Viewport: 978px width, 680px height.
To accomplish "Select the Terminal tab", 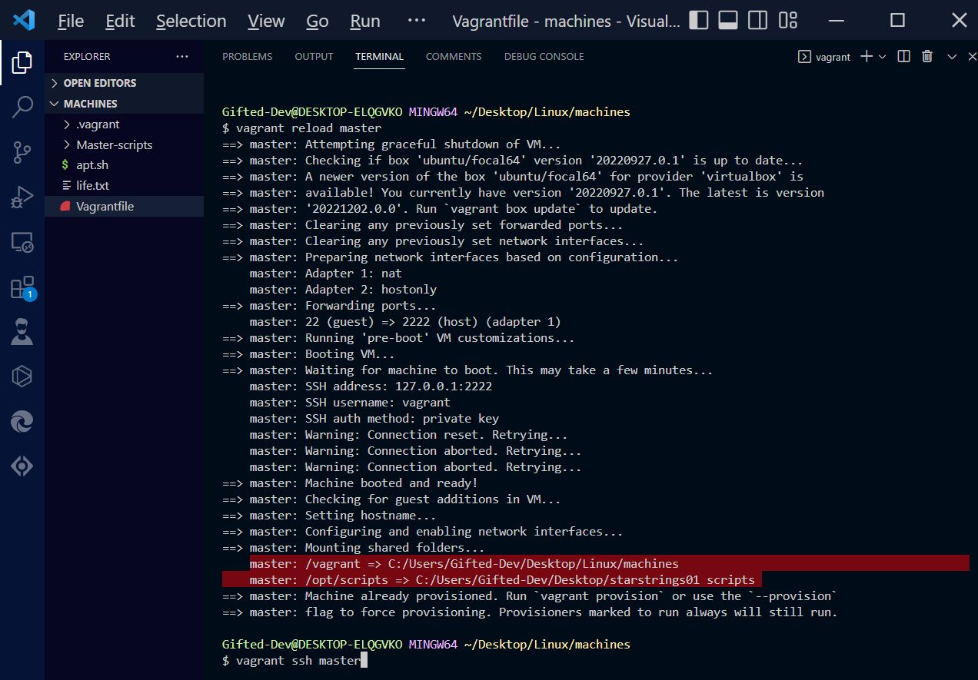I will 379,57.
